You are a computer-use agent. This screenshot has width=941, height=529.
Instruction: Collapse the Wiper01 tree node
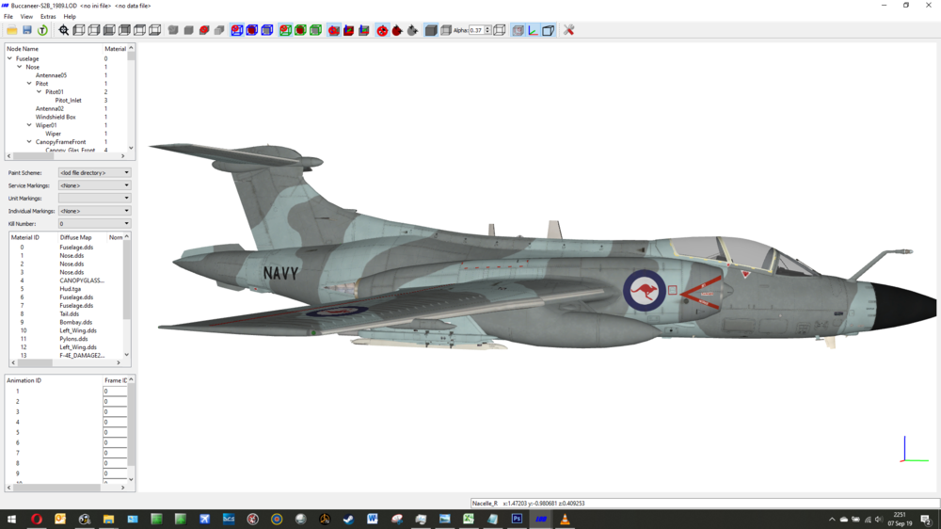29,125
